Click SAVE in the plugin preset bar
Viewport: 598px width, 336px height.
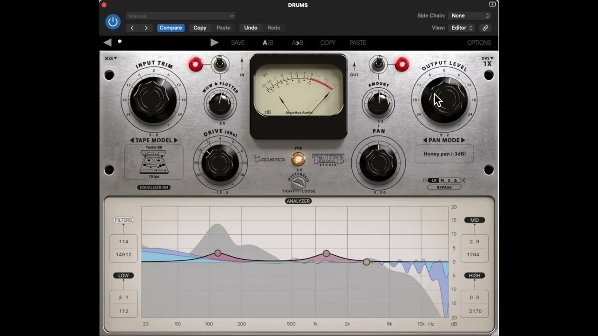238,42
